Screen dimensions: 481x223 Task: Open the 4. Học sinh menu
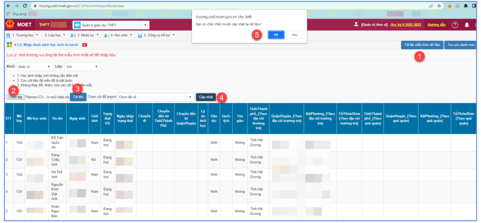click(119, 35)
